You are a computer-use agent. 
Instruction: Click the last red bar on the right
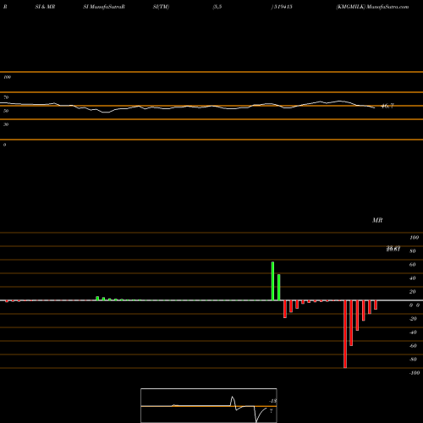[376, 305]
